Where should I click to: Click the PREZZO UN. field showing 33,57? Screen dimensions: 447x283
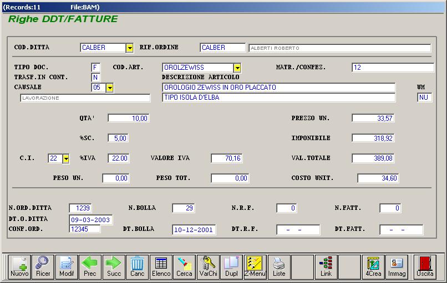click(373, 118)
